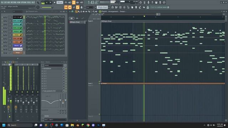The width and height of the screenshot is (228, 128).
Task: Click the undo history icon
Action: pos(140,2)
